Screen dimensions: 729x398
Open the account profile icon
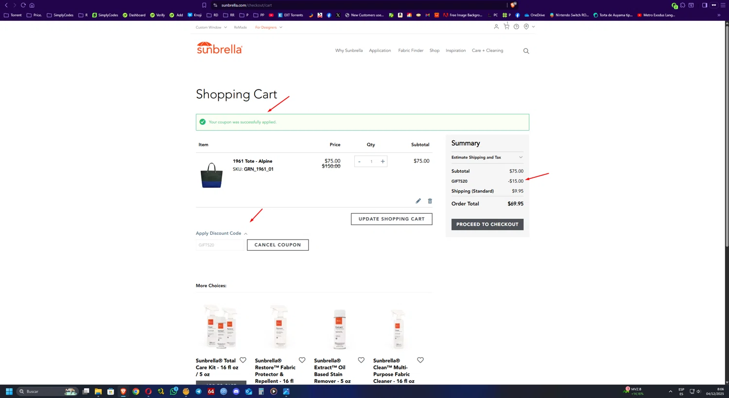pyautogui.click(x=496, y=27)
